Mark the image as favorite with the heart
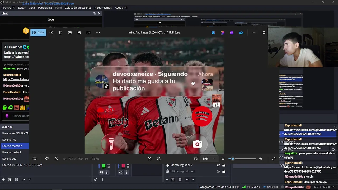 (x=47, y=159)
